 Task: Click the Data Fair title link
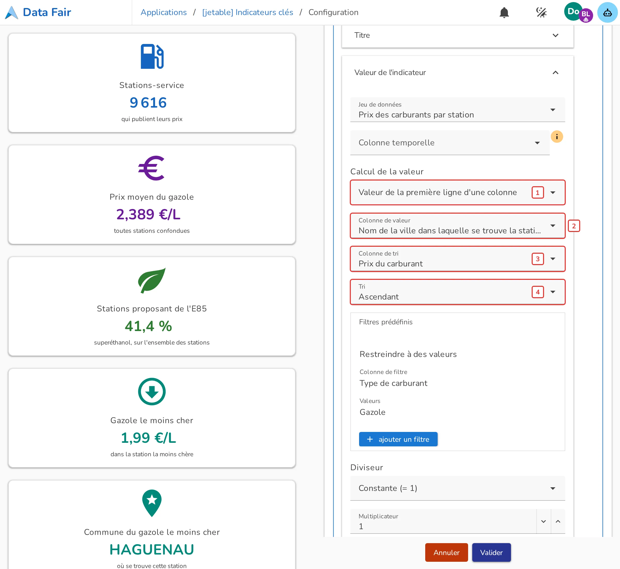tap(47, 12)
